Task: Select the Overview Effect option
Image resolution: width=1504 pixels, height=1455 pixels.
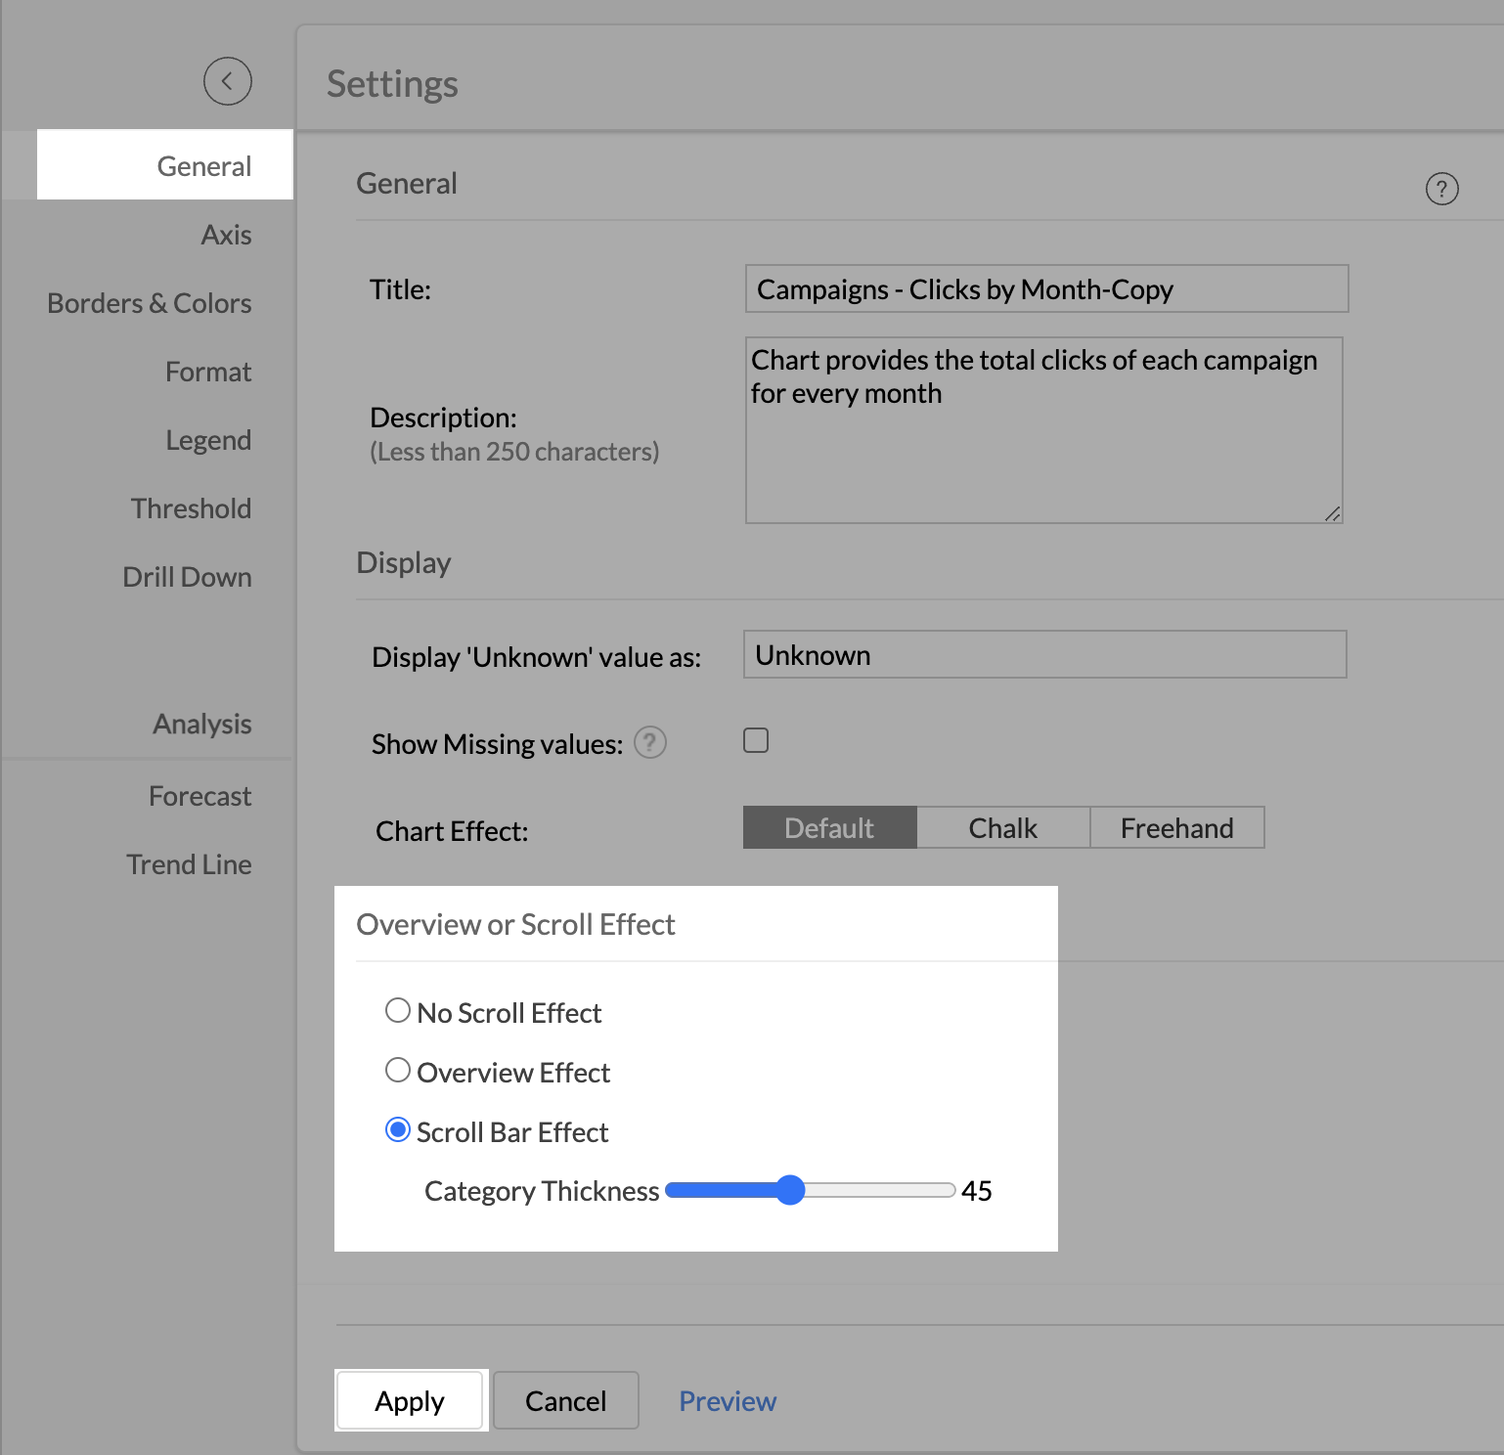Action: 397,1070
